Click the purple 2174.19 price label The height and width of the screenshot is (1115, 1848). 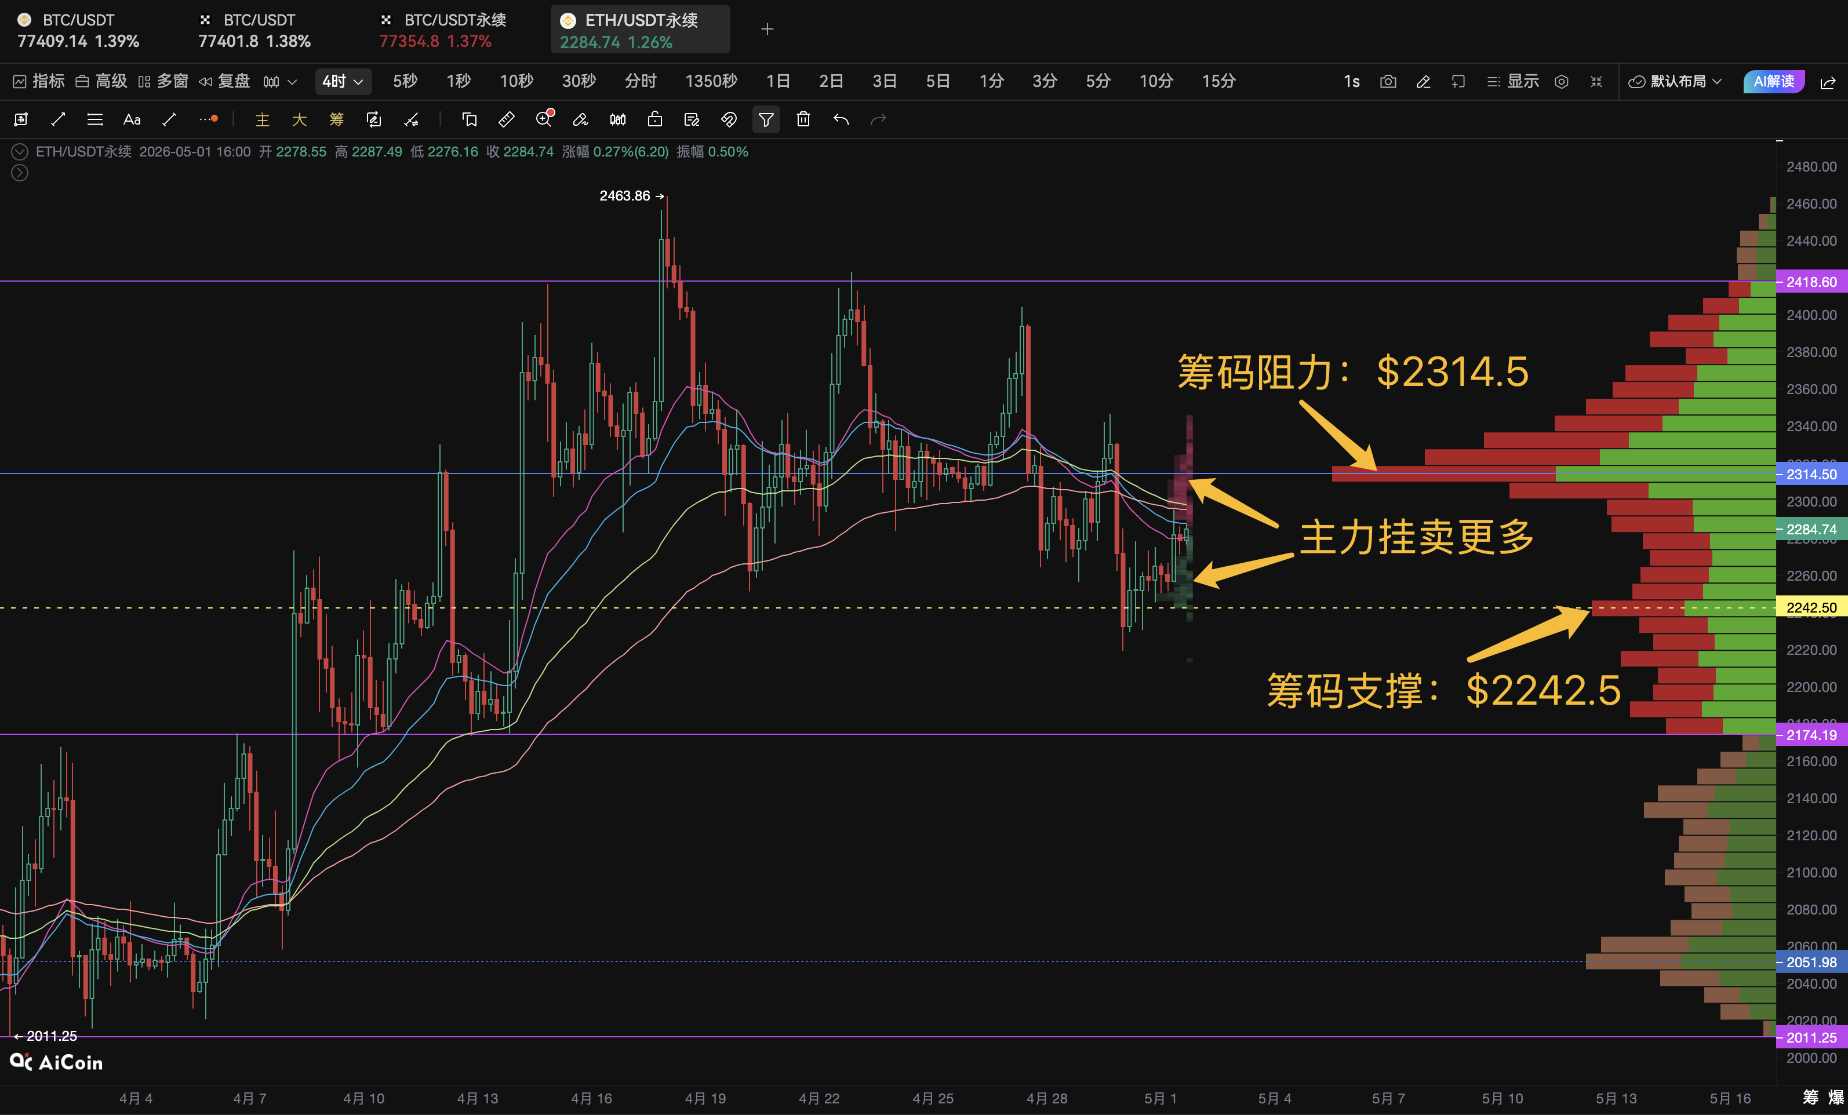(1811, 735)
